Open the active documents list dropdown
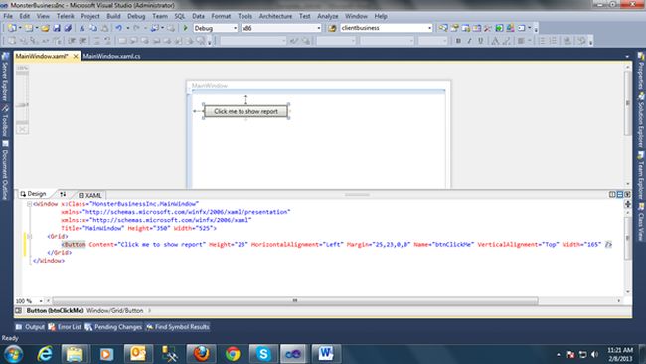 (x=627, y=56)
